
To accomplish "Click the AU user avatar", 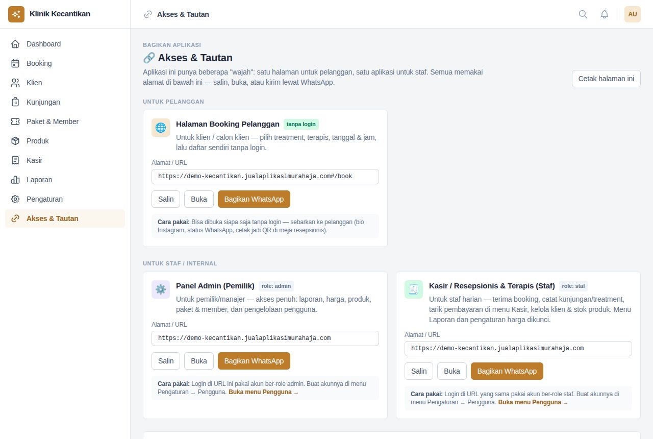I will click(x=633, y=14).
